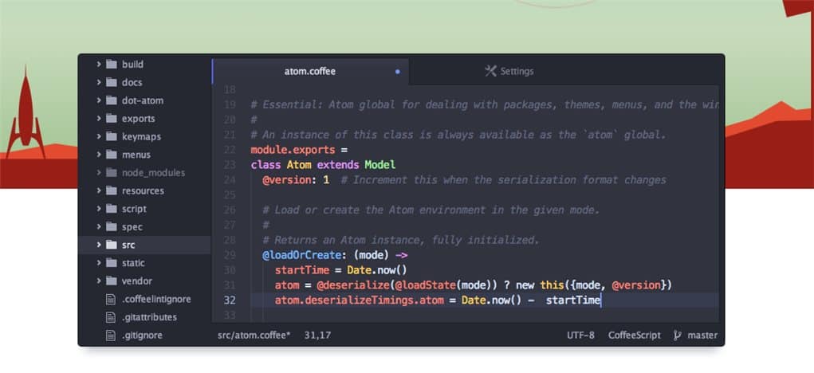The height and width of the screenshot is (373, 814).
Task: Select the vendor folder label
Action: pyautogui.click(x=137, y=281)
